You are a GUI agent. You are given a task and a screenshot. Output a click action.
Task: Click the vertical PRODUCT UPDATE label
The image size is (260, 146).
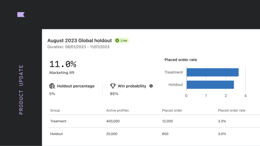tap(21, 90)
